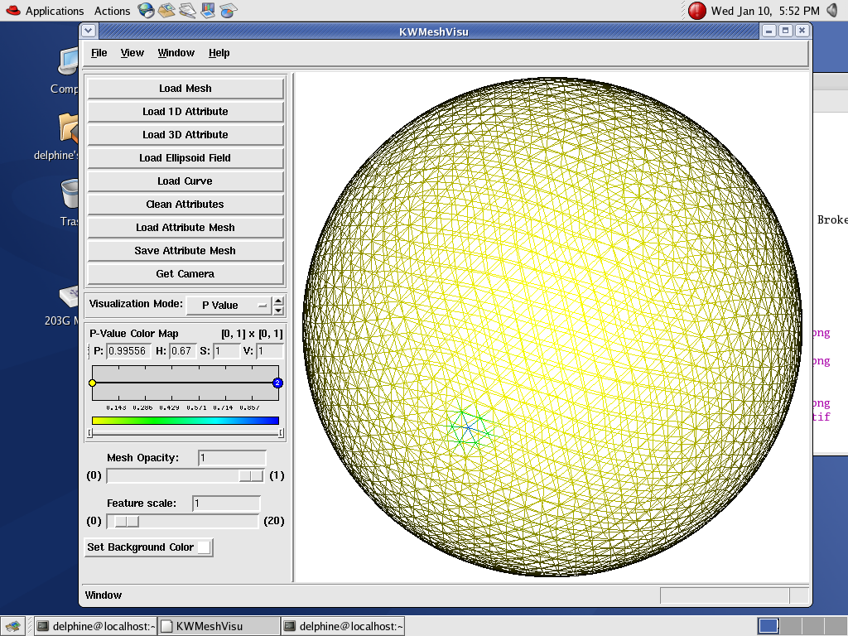Open the View menu

coord(132,53)
